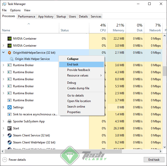Open the Options menu
This screenshot has width=167, height=166.
pos(15,10)
